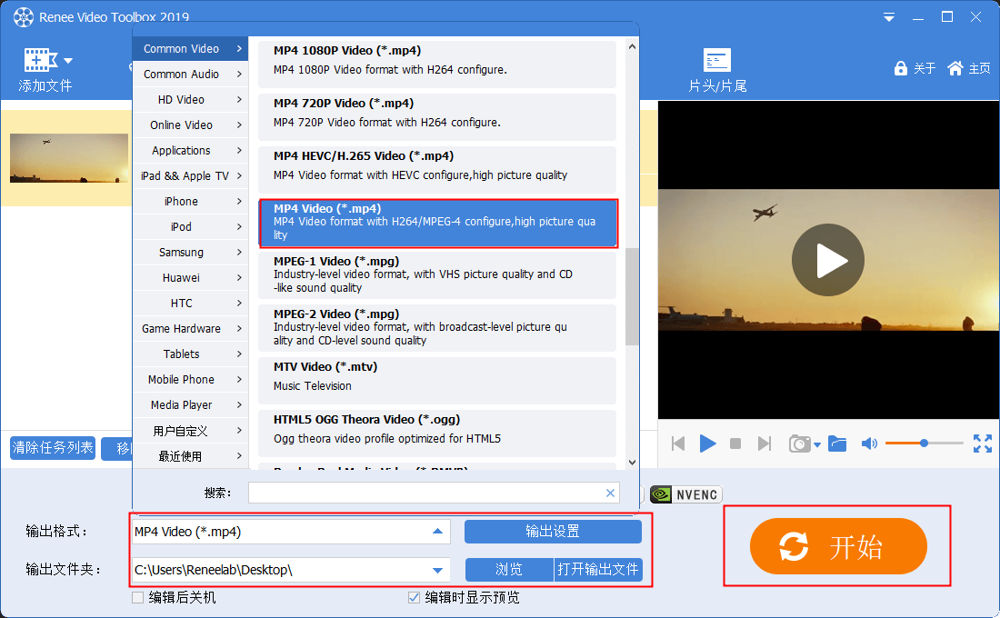Open Online Video category
The width and height of the screenshot is (1000, 618).
191,125
